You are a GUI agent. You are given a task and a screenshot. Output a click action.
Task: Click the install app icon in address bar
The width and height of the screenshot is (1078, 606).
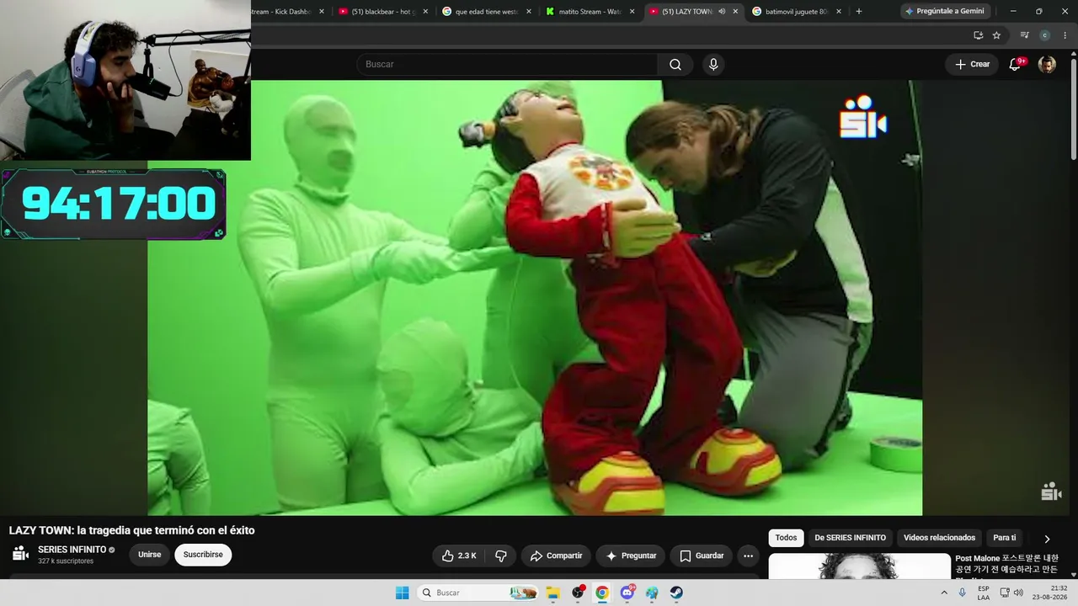[x=978, y=35]
